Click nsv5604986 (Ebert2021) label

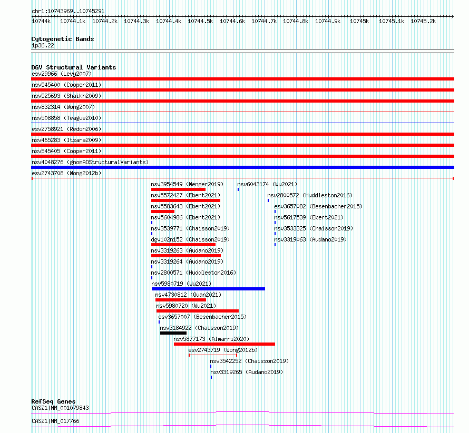[x=185, y=217]
